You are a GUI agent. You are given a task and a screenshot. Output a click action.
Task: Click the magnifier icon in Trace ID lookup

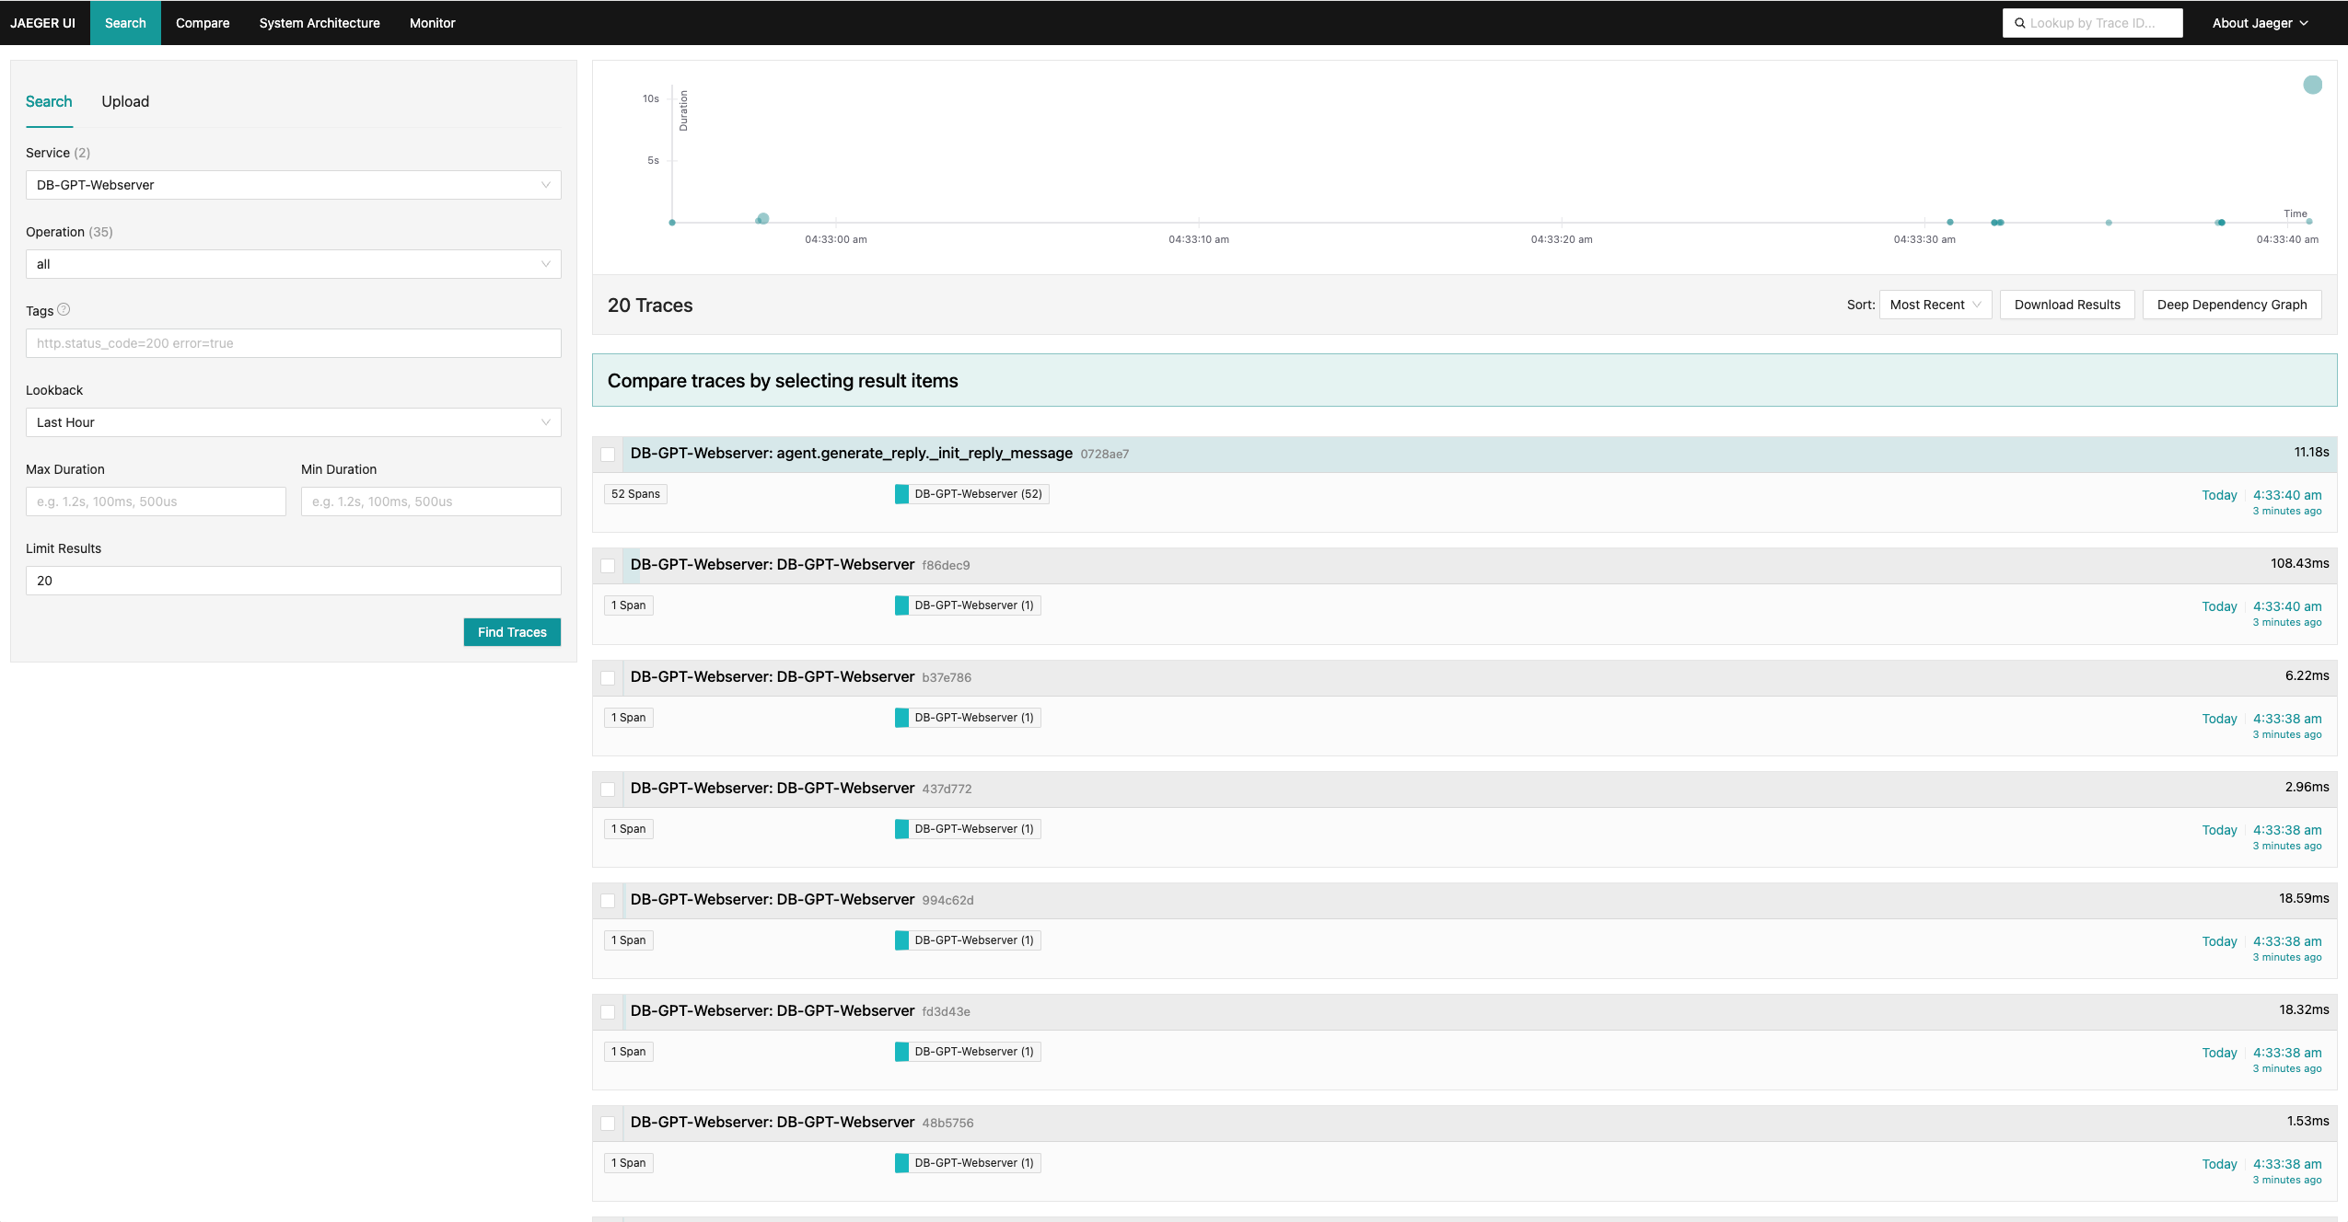(x=2019, y=23)
